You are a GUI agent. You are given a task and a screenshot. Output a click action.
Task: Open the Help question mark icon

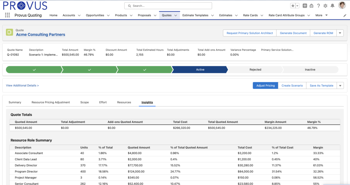[x=318, y=6]
